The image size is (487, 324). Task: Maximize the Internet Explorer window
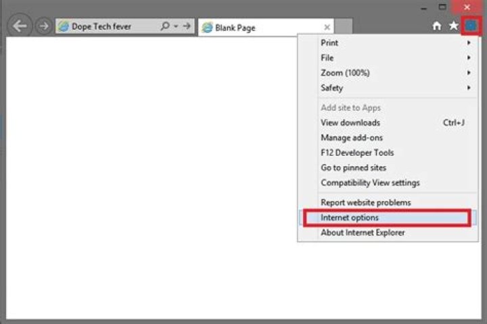coord(442,7)
